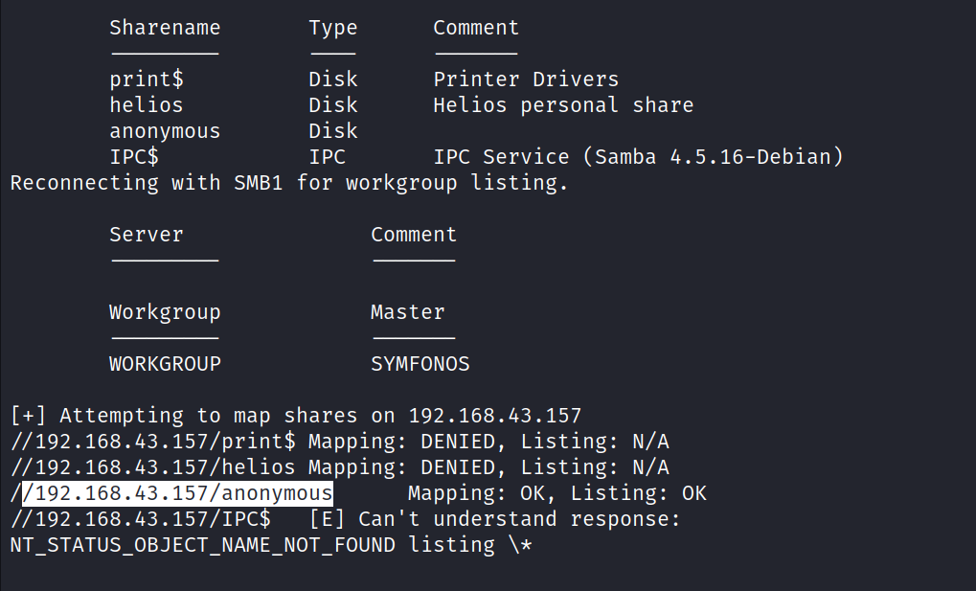Click the Printer Drivers comment text

click(526, 80)
